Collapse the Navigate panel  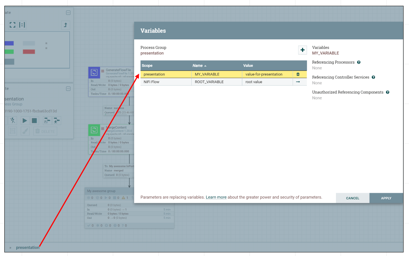[68, 13]
